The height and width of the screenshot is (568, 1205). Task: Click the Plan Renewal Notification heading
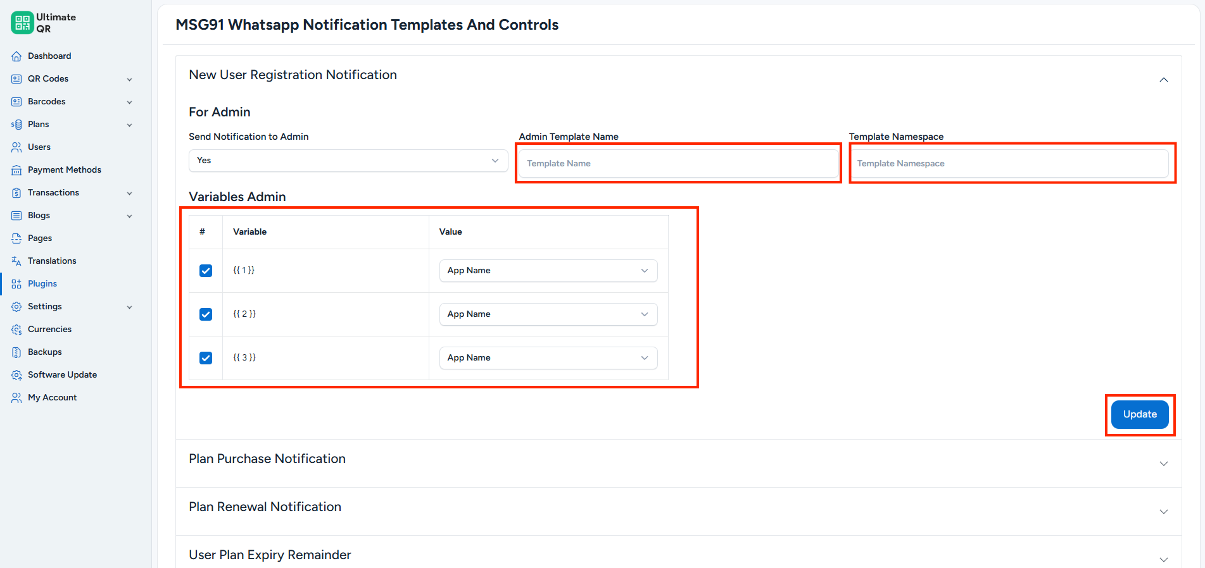pyautogui.click(x=265, y=507)
